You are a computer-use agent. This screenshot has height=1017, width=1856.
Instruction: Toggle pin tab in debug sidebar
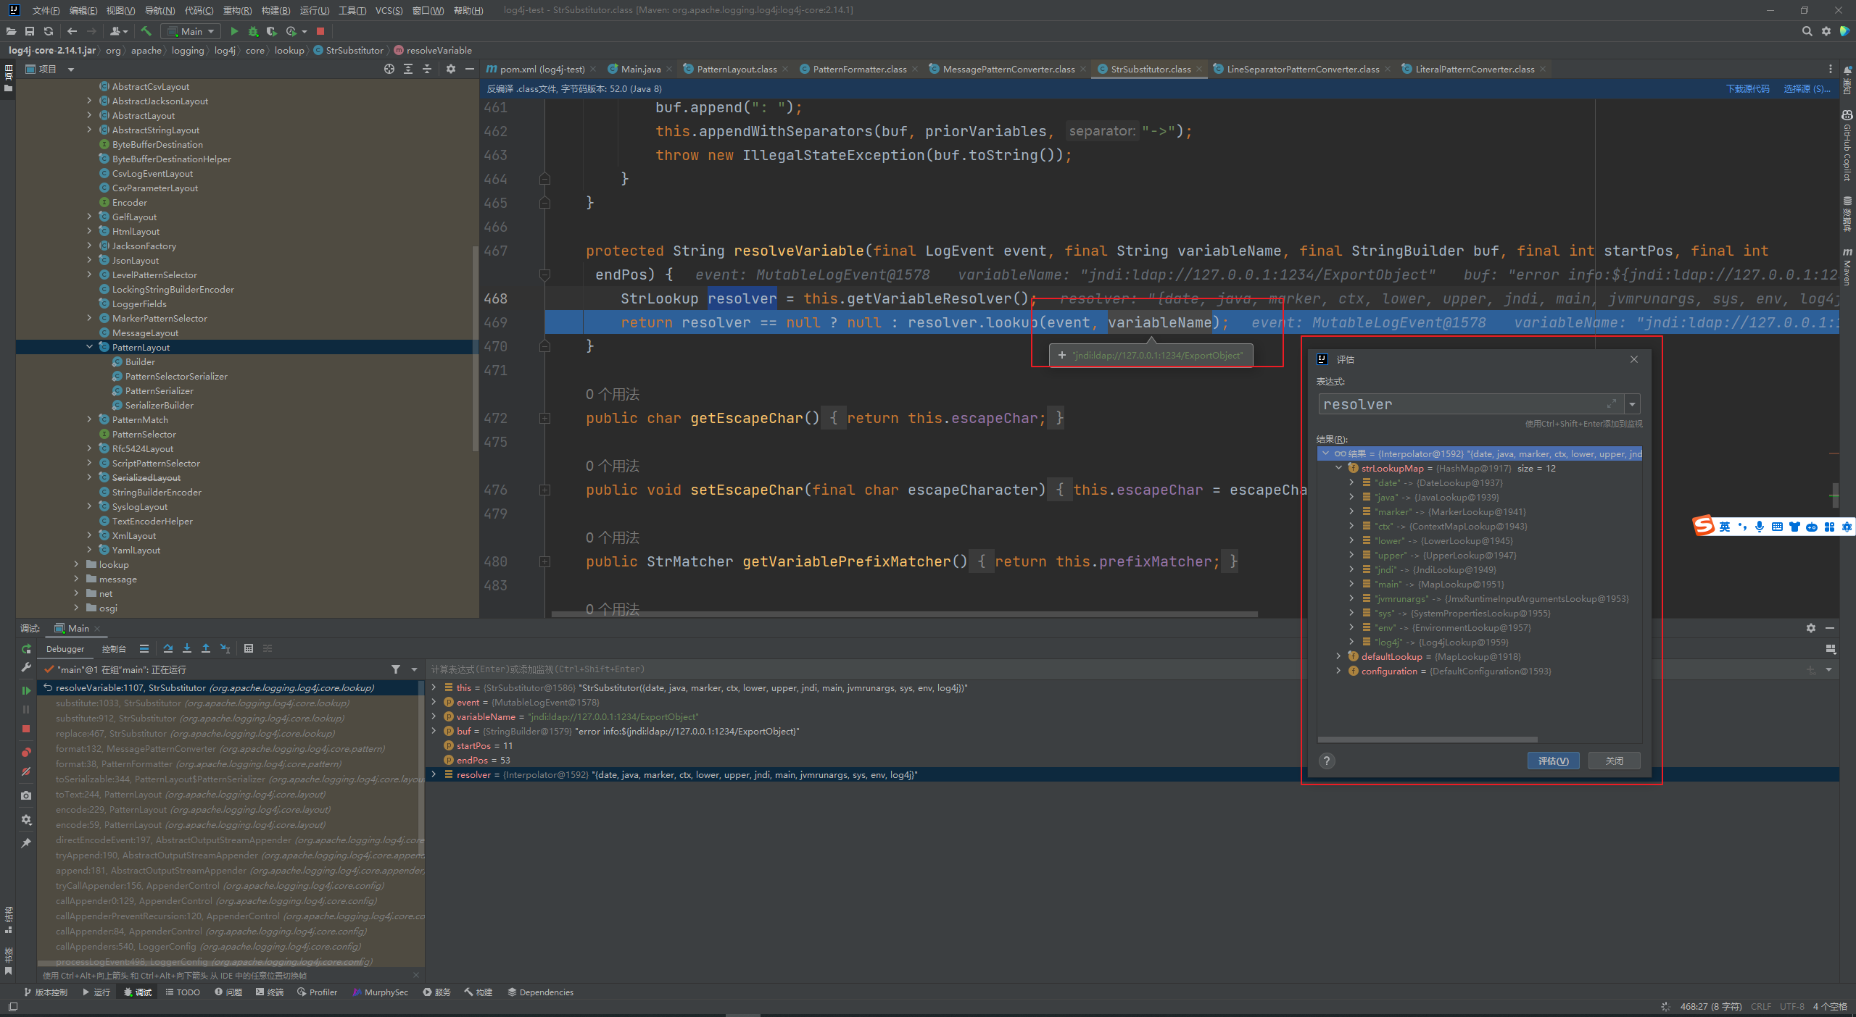[x=26, y=843]
